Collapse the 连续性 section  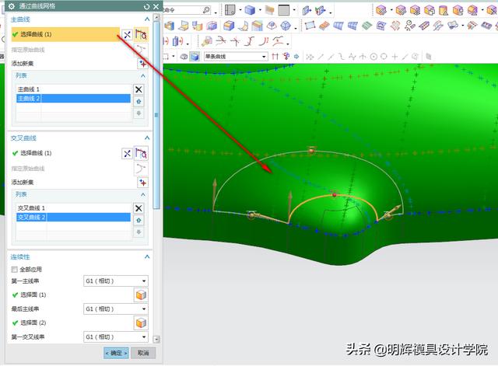(x=147, y=256)
